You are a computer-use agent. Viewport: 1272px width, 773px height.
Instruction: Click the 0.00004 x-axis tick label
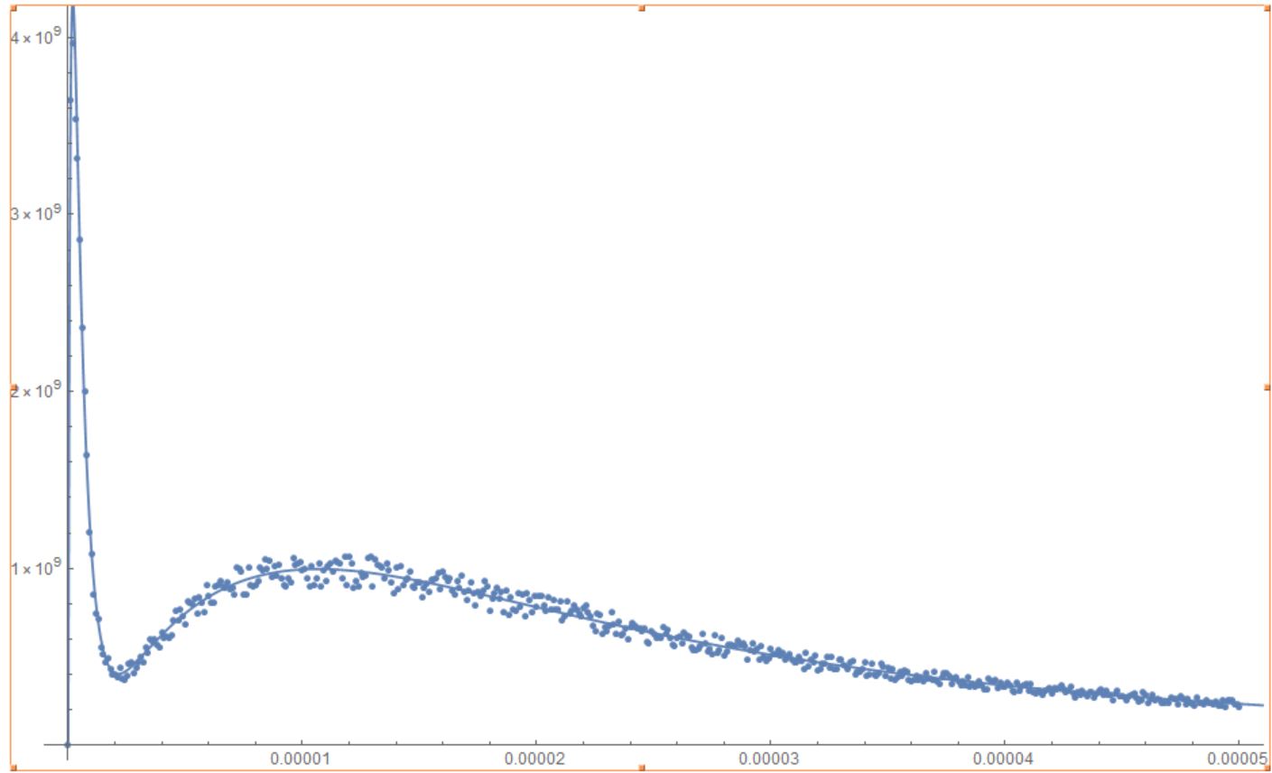pyautogui.click(x=1003, y=759)
